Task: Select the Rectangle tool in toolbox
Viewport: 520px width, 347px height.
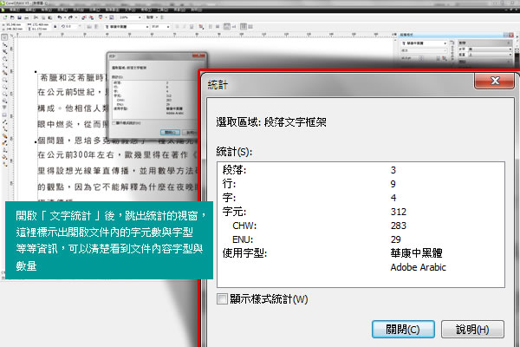Action: coord(4,79)
